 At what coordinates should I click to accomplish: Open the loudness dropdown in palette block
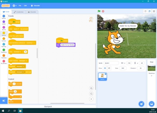point(17,52)
